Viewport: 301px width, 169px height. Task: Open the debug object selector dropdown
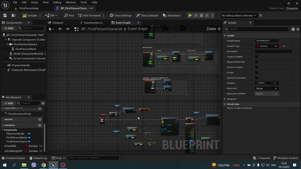click(238, 15)
